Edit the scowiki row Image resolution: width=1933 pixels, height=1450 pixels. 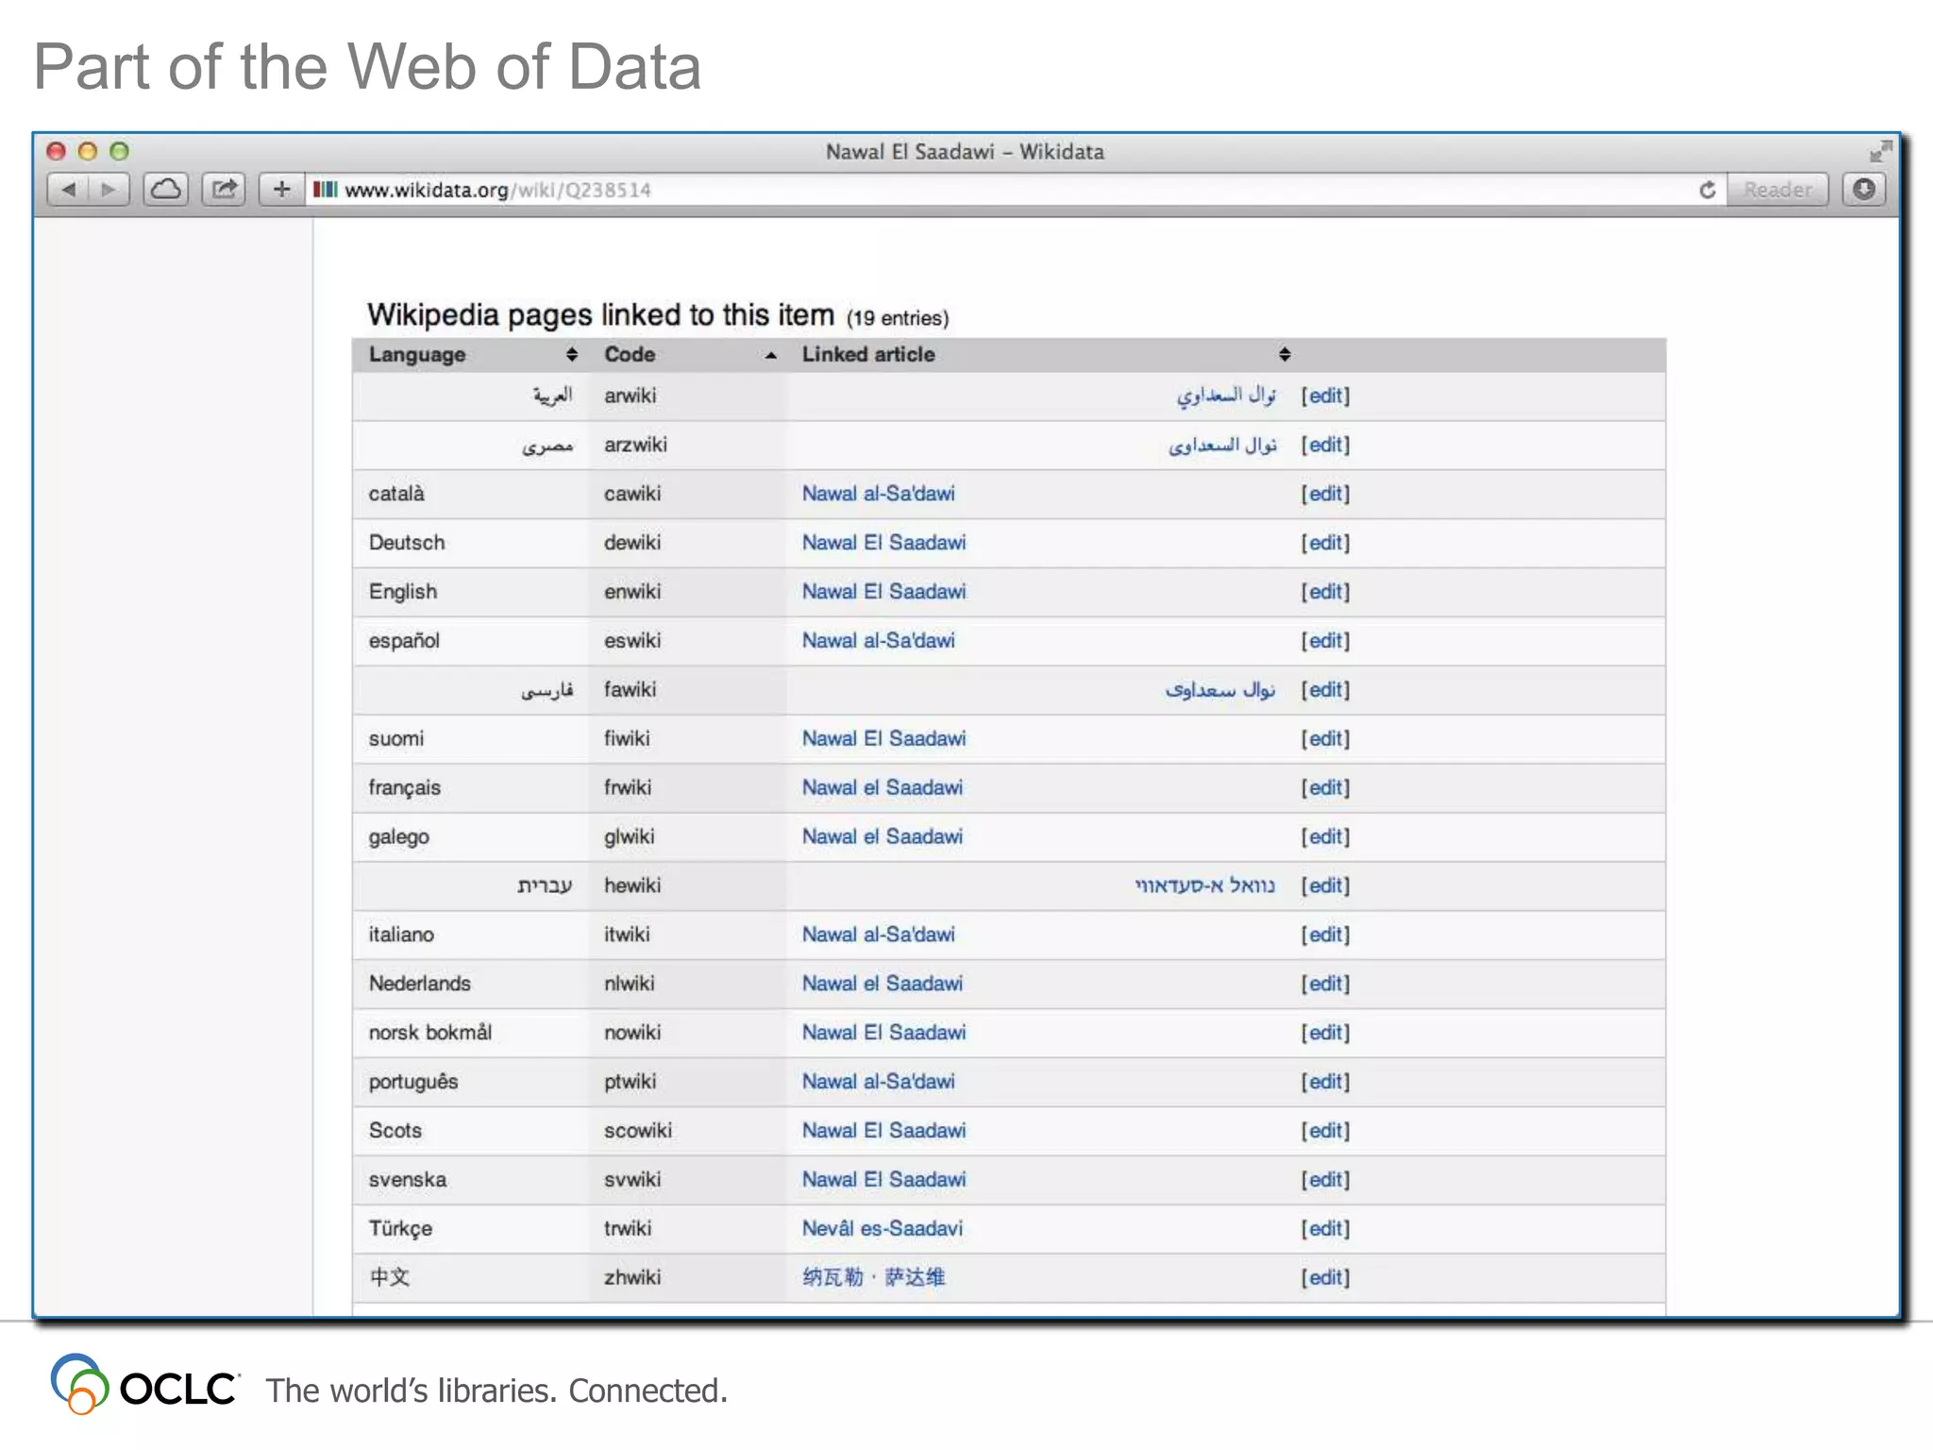point(1325,1131)
